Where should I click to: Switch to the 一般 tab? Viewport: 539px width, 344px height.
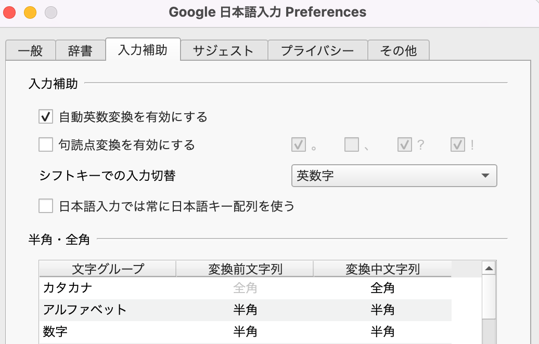30,50
